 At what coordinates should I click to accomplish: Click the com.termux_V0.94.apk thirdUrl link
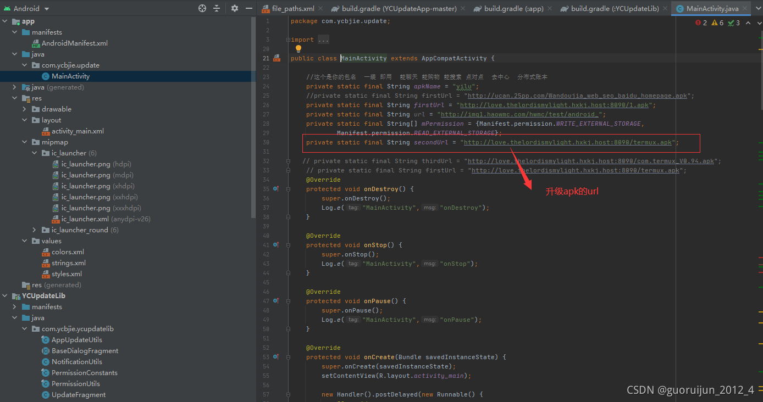pos(590,161)
